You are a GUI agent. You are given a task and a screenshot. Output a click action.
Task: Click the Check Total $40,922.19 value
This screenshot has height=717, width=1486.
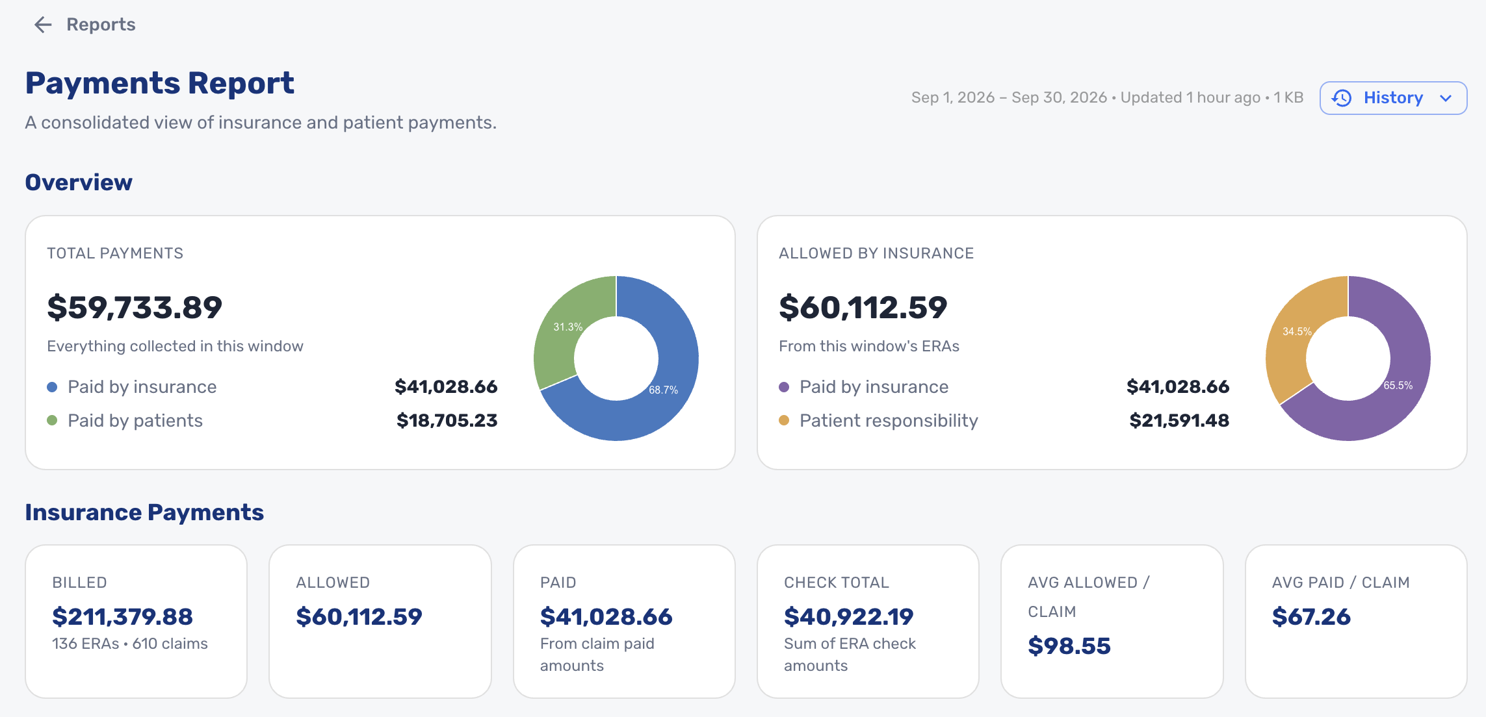pyautogui.click(x=848, y=616)
